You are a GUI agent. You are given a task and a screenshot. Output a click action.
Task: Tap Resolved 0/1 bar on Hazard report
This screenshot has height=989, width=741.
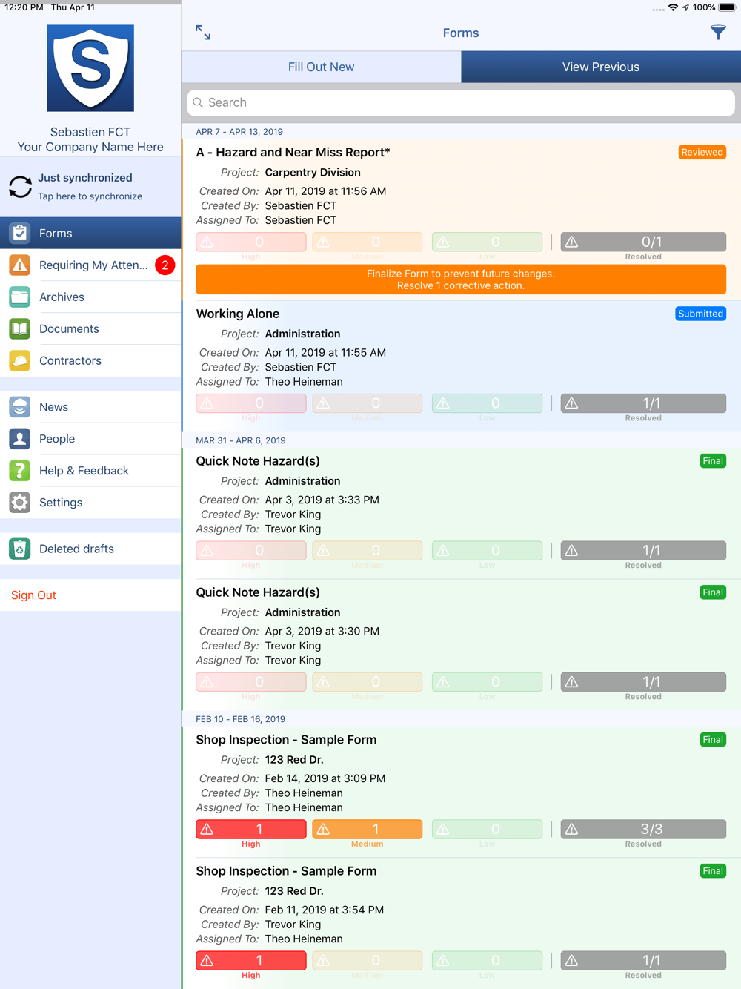pos(643,242)
